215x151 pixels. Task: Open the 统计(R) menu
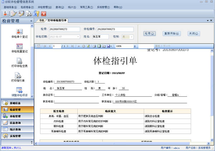(72, 7)
